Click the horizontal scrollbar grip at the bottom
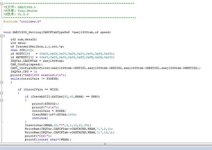The width and height of the screenshot is (212, 150). [x=105, y=144]
